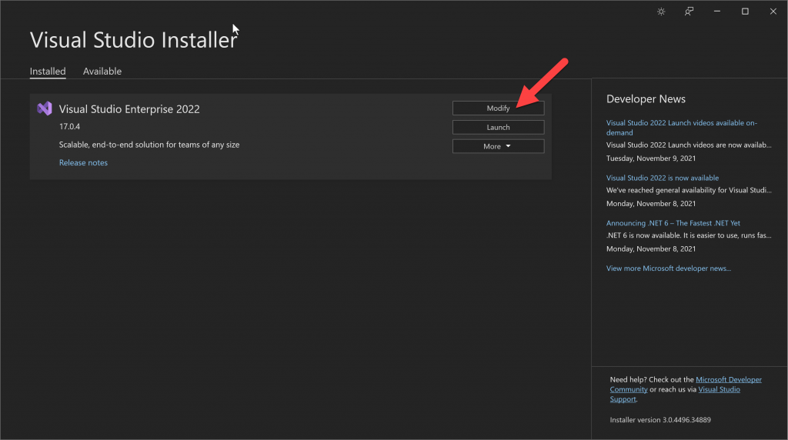Select the Visual Studio Enterprise 2022 product title

tap(129, 109)
